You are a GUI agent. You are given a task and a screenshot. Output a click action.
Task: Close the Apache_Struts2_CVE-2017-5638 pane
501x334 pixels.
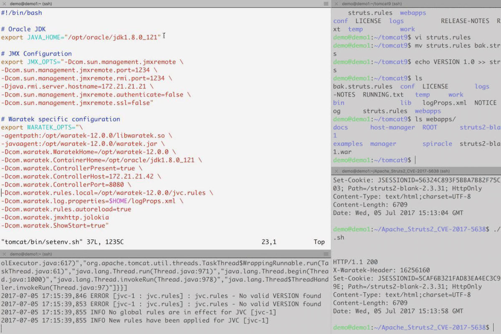(x=336, y=171)
